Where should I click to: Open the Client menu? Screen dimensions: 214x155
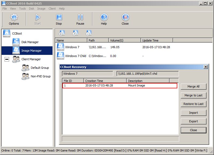[x=52, y=9]
